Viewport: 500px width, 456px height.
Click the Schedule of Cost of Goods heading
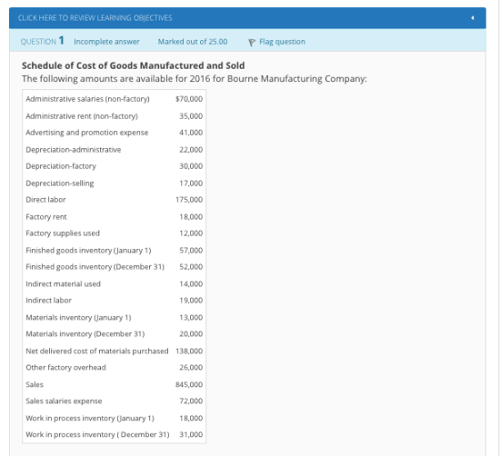tap(133, 66)
